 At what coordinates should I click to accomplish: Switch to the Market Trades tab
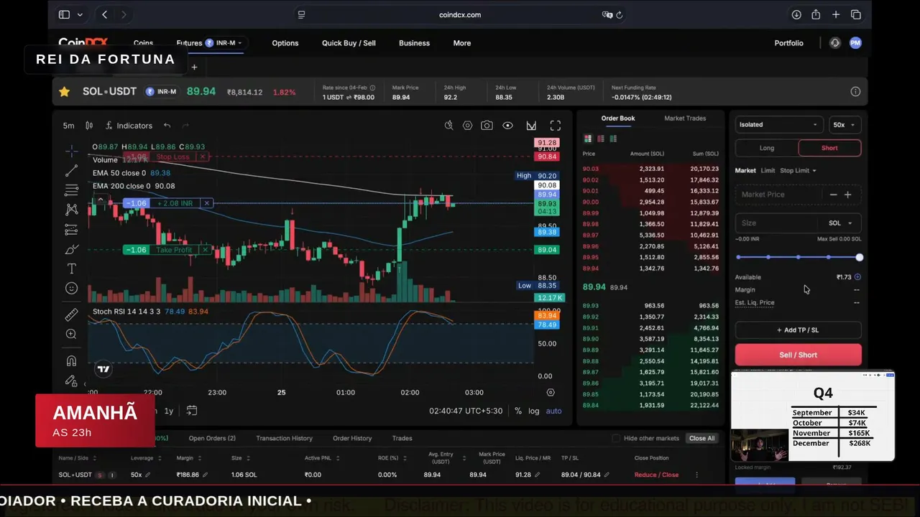pyautogui.click(x=685, y=118)
